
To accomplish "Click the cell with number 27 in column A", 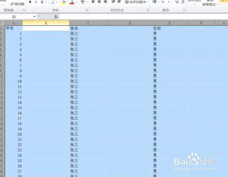I will click(x=13, y=171).
